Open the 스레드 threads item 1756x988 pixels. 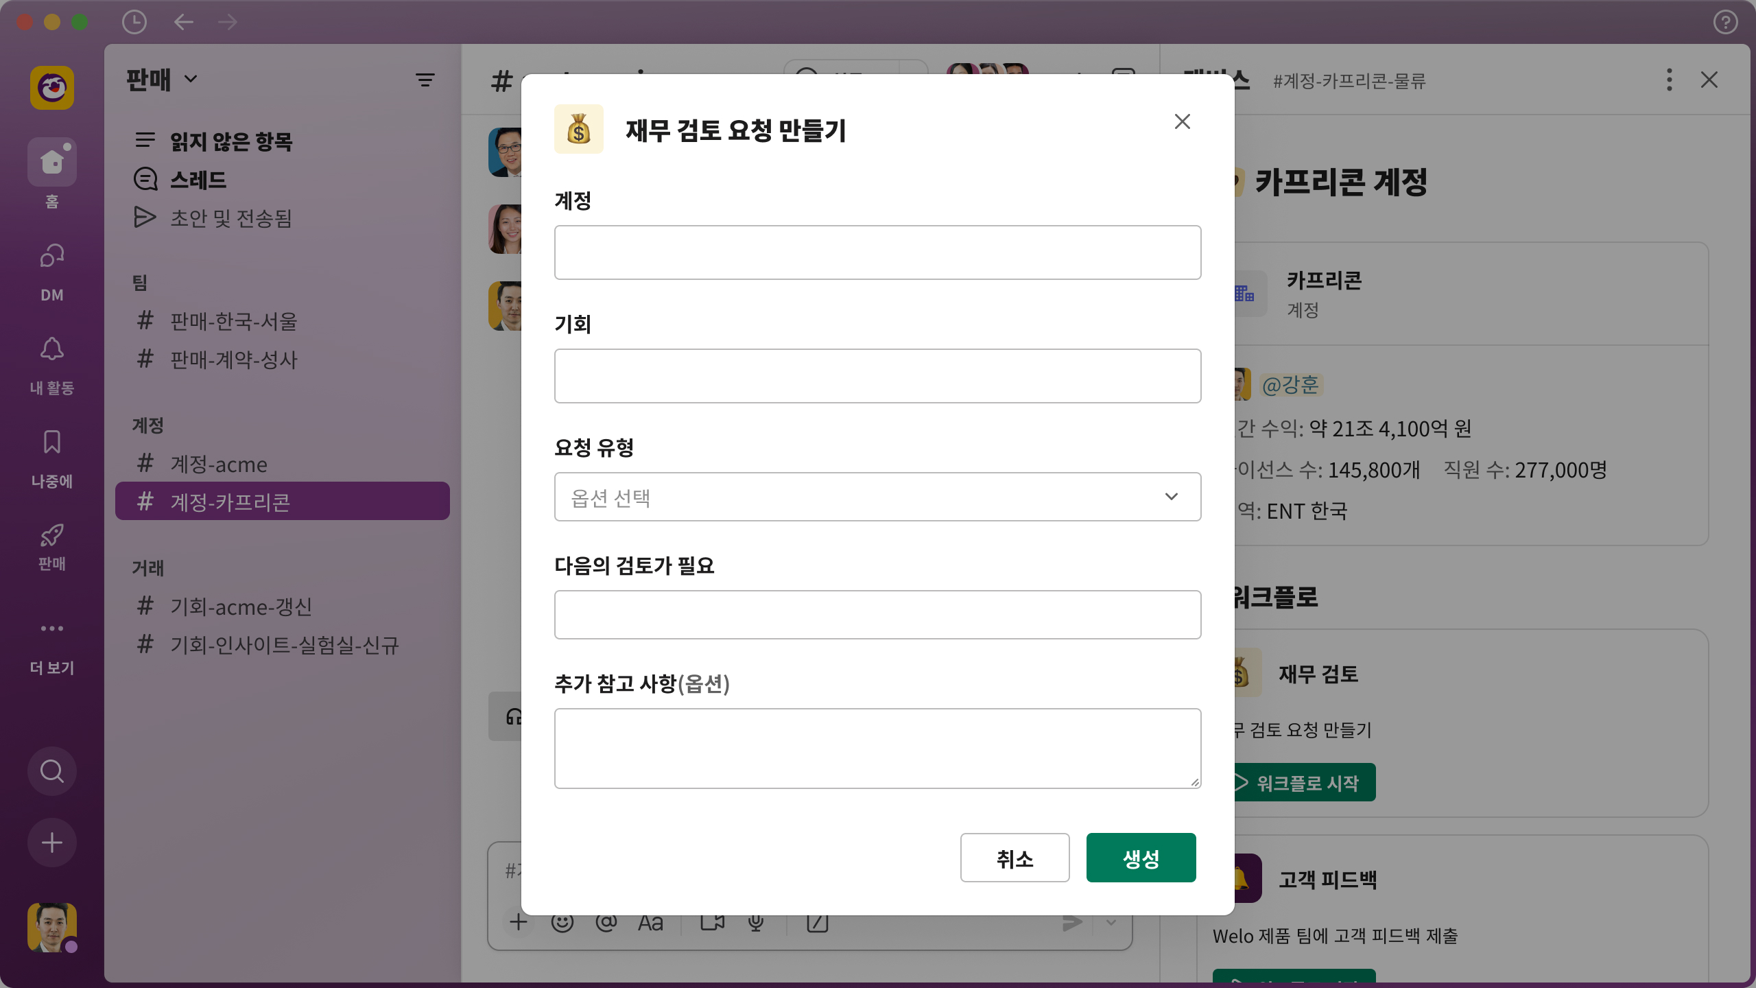click(x=198, y=180)
